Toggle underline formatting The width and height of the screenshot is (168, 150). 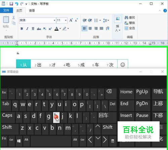coord(33,29)
